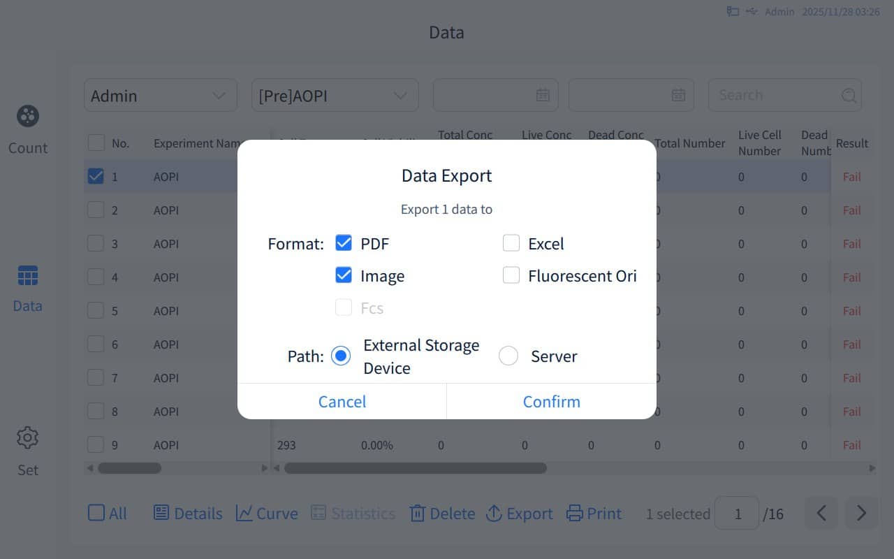This screenshot has height=559, width=894.
Task: Click the horizontal table scrollbar
Action: coord(416,468)
